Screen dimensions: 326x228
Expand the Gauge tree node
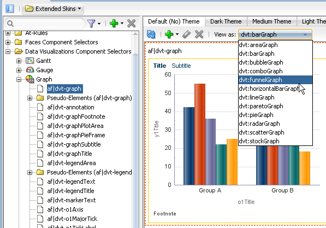point(19,70)
